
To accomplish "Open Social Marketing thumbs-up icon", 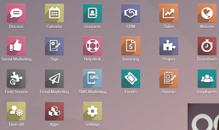I will (16, 46).
